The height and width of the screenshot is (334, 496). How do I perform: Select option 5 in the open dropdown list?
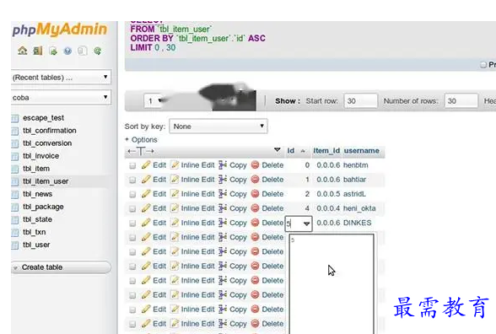coord(332,240)
